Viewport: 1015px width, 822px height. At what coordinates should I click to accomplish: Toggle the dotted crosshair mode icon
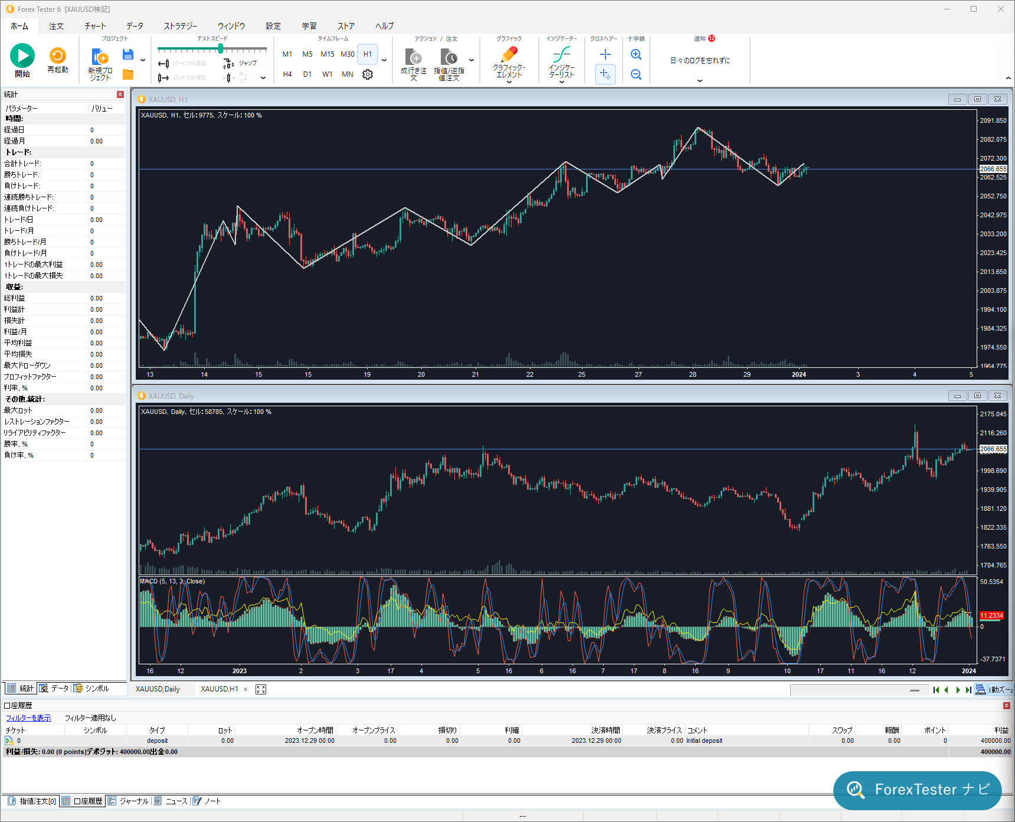coord(605,74)
